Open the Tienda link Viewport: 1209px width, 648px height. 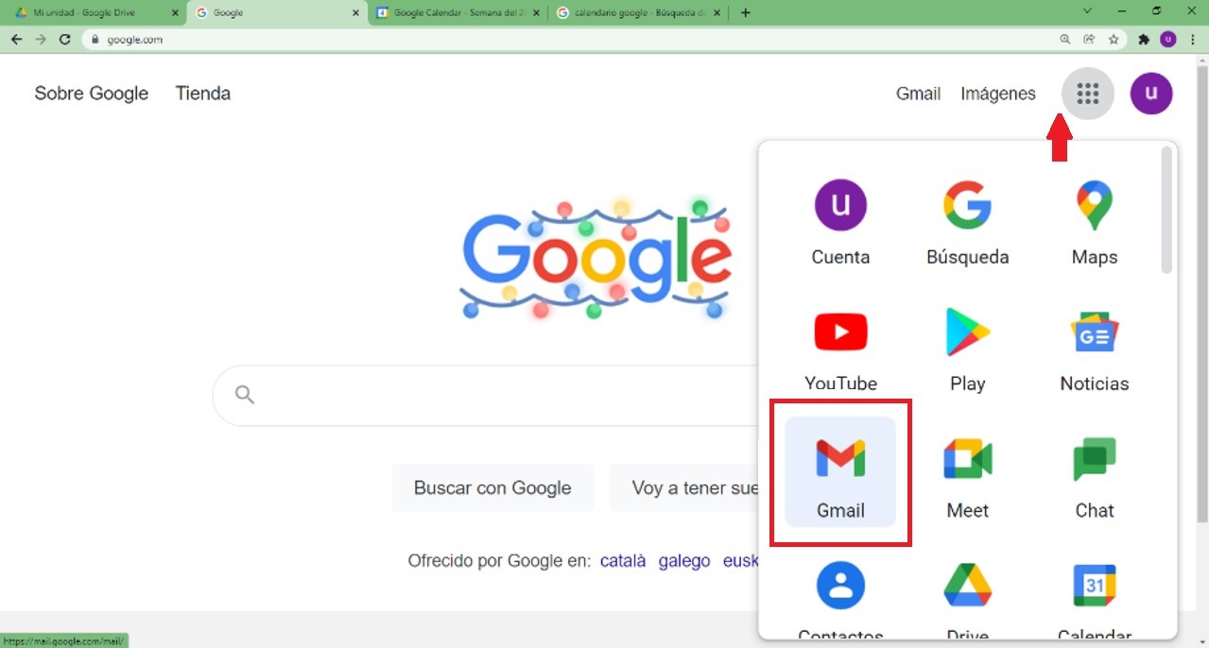(203, 94)
